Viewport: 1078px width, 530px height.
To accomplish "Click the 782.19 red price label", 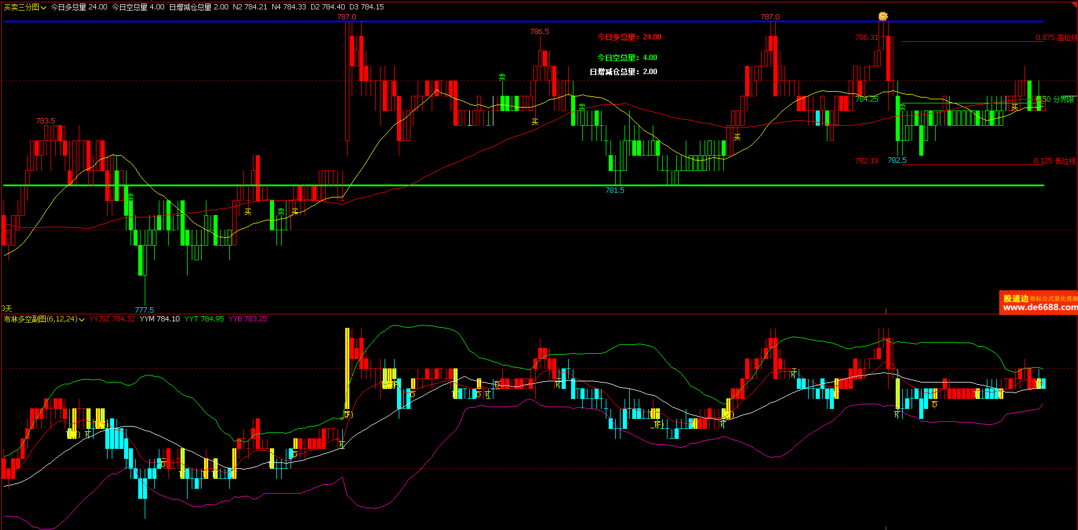I will [867, 160].
